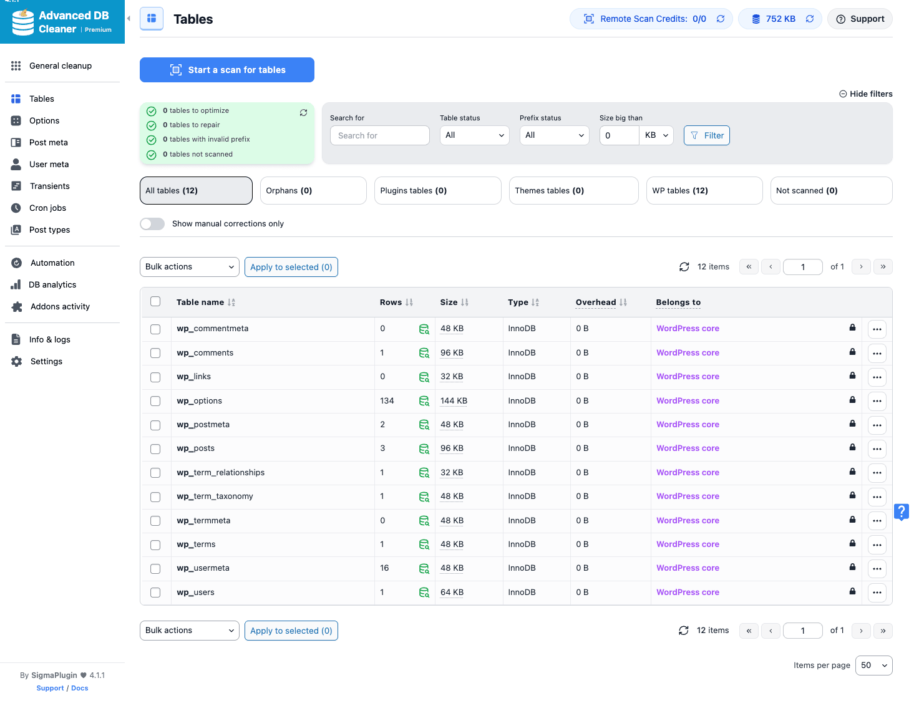Viewport: 914px width, 726px height.
Task: Open Addons activity in sidebar
Action: (x=60, y=306)
